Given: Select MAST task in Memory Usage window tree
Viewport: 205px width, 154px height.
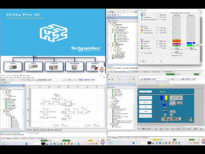Looking at the screenshot, I should 120,49.
